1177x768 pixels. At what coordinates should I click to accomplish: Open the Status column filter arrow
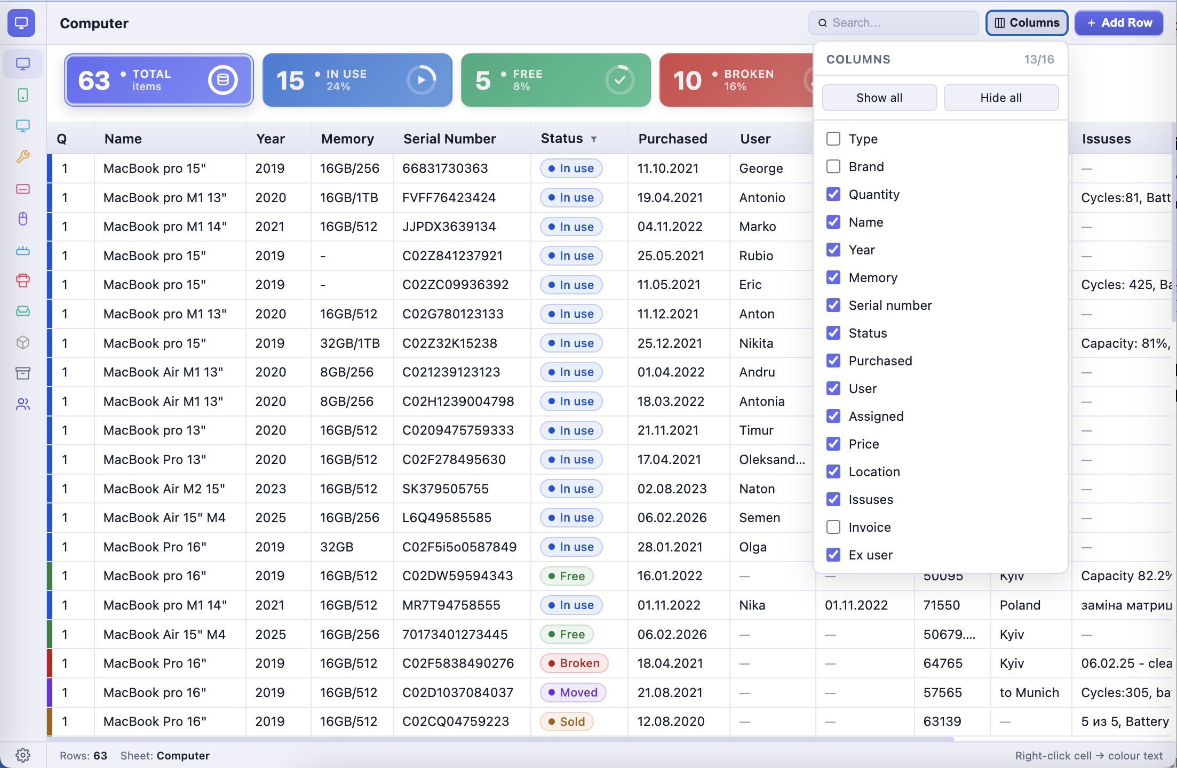tap(593, 139)
